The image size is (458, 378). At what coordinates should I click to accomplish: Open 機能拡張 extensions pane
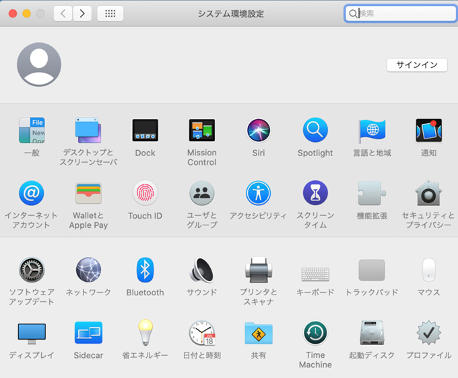pyautogui.click(x=372, y=193)
